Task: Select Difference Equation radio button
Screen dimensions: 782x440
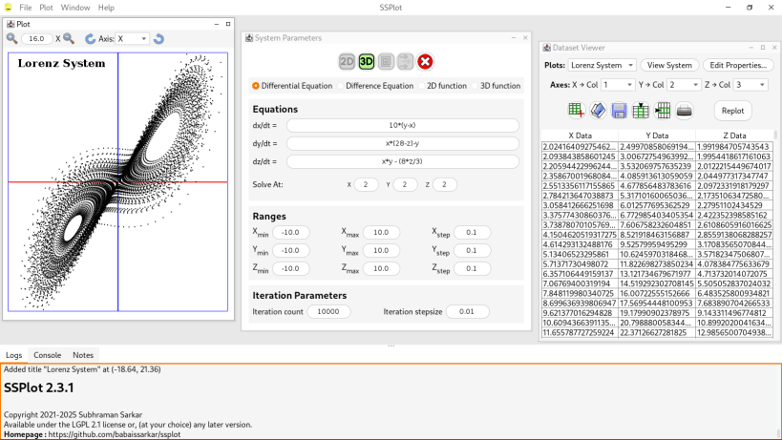Action: pos(375,86)
